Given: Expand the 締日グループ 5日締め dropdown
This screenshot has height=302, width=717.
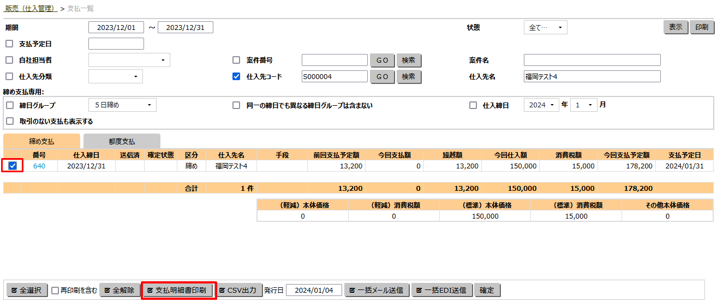Looking at the screenshot, I should (x=122, y=105).
